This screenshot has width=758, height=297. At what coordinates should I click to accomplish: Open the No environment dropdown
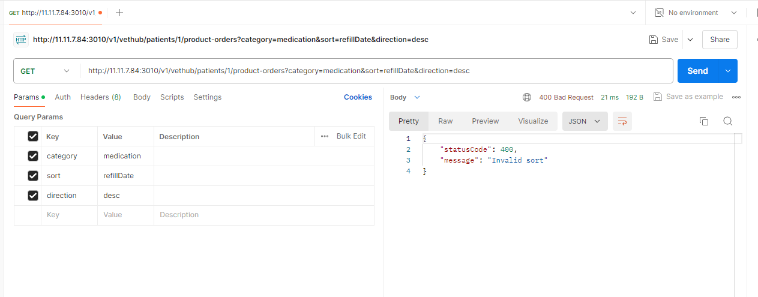697,13
